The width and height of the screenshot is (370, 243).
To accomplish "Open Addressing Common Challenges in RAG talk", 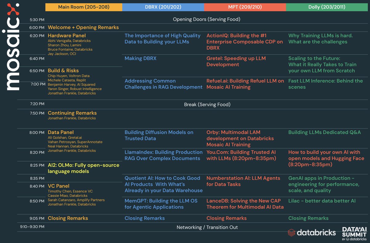I will click(x=163, y=84).
